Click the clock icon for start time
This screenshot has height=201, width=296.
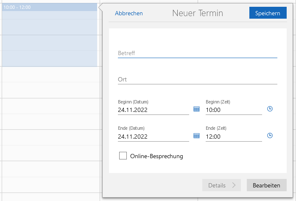coord(270,109)
